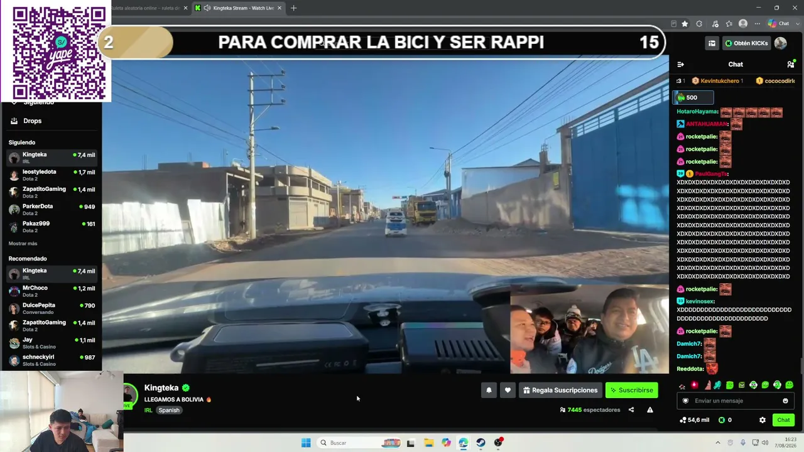Open browser extensions puzzle icon
This screenshot has height=452, width=804.
click(x=699, y=24)
